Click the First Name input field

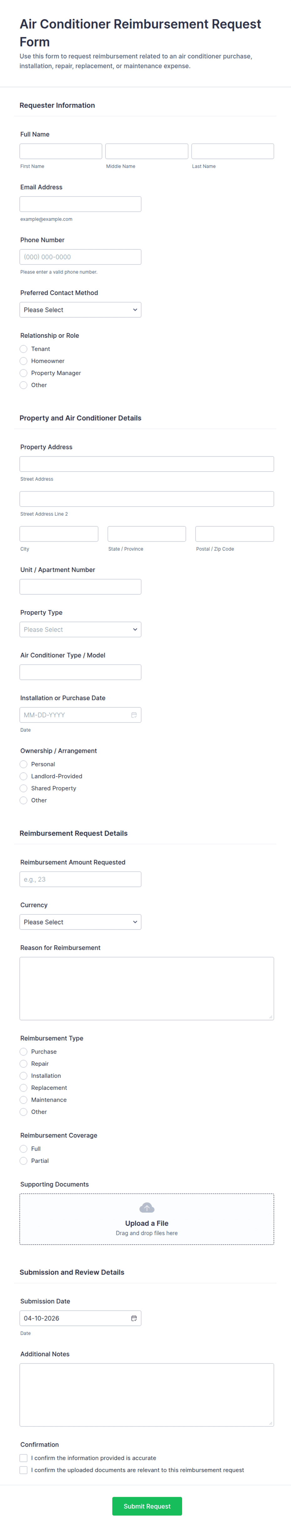(61, 151)
